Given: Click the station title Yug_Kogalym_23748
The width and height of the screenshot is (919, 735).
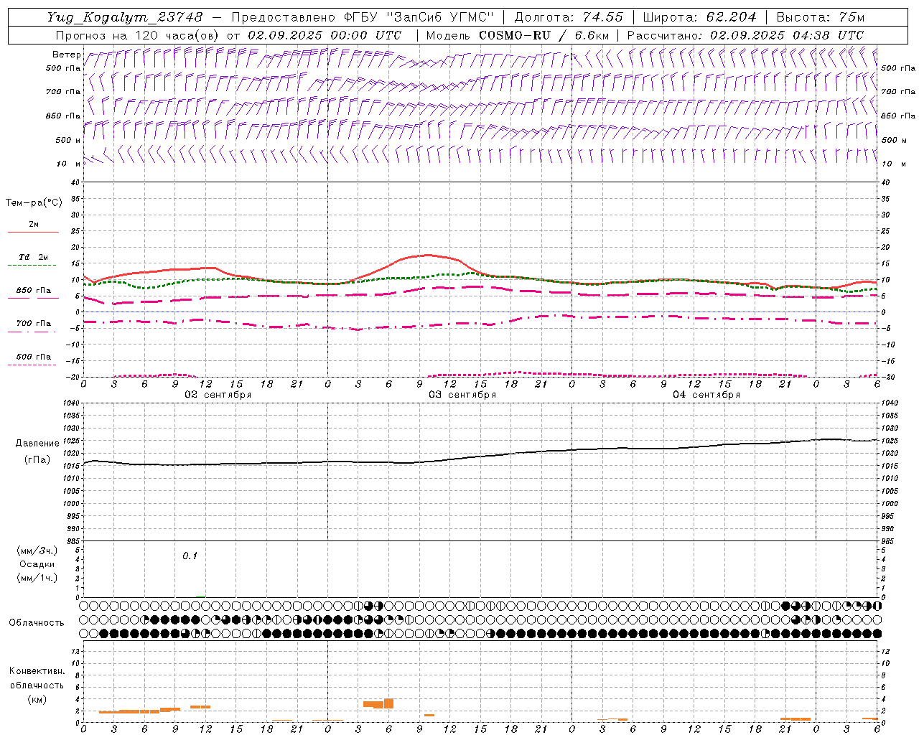Looking at the screenshot, I should pos(125,17).
